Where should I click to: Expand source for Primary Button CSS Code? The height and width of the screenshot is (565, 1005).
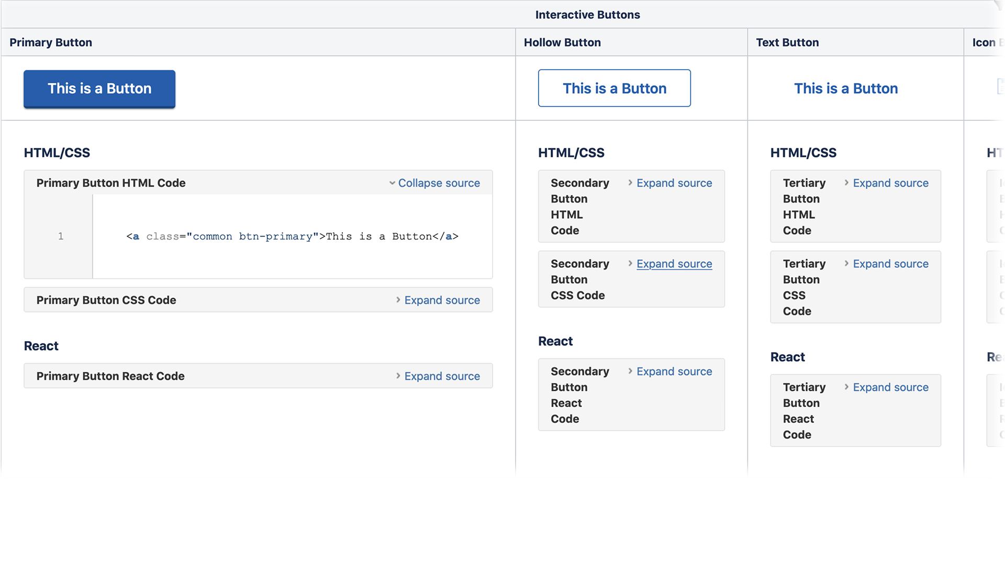click(x=442, y=300)
